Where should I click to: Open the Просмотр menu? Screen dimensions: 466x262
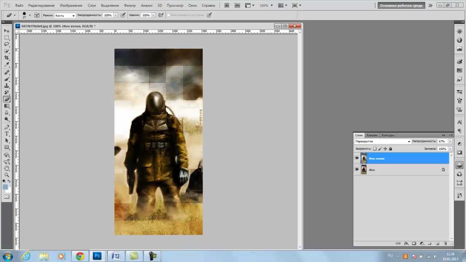[175, 5]
